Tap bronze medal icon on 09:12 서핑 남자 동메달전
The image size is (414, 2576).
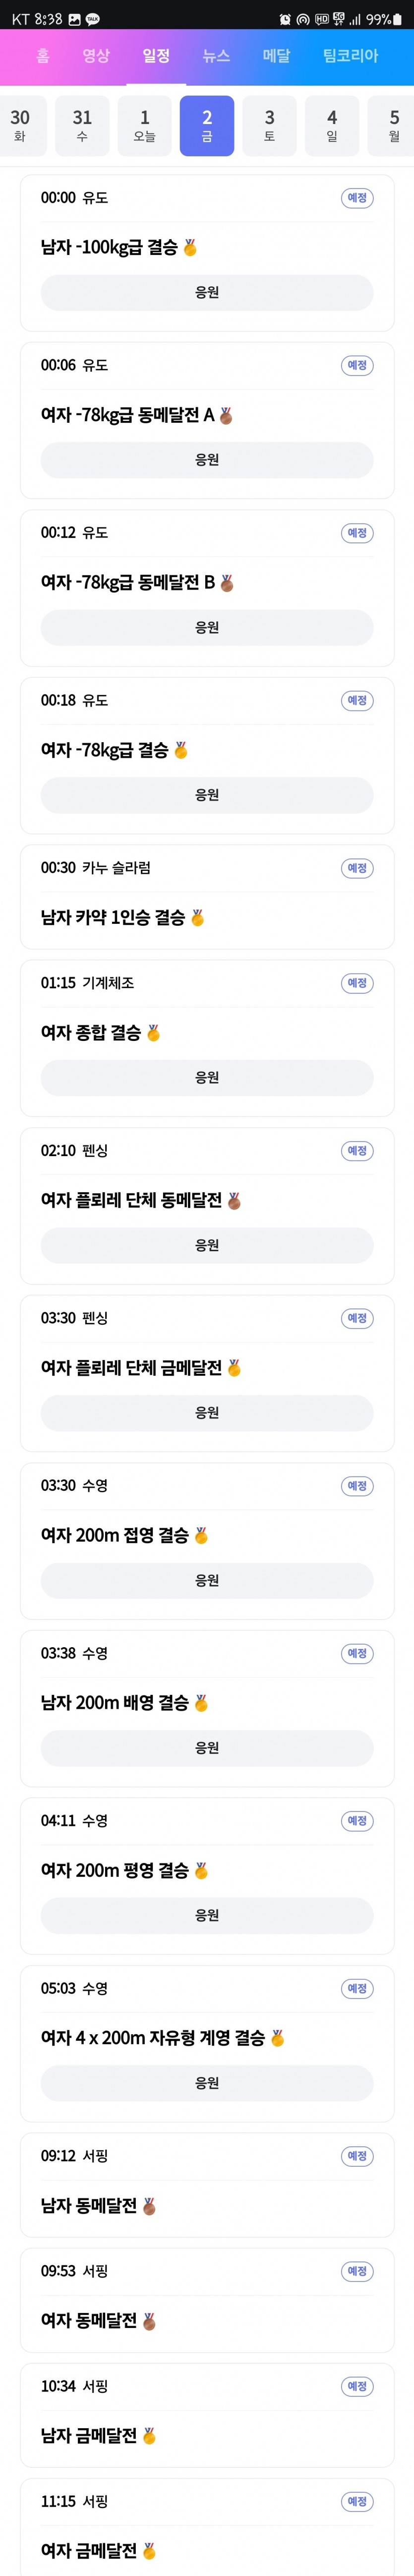click(x=149, y=2205)
